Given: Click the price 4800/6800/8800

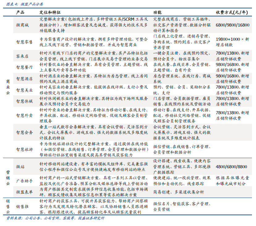Looking at the screenshot, I should pos(231,167).
